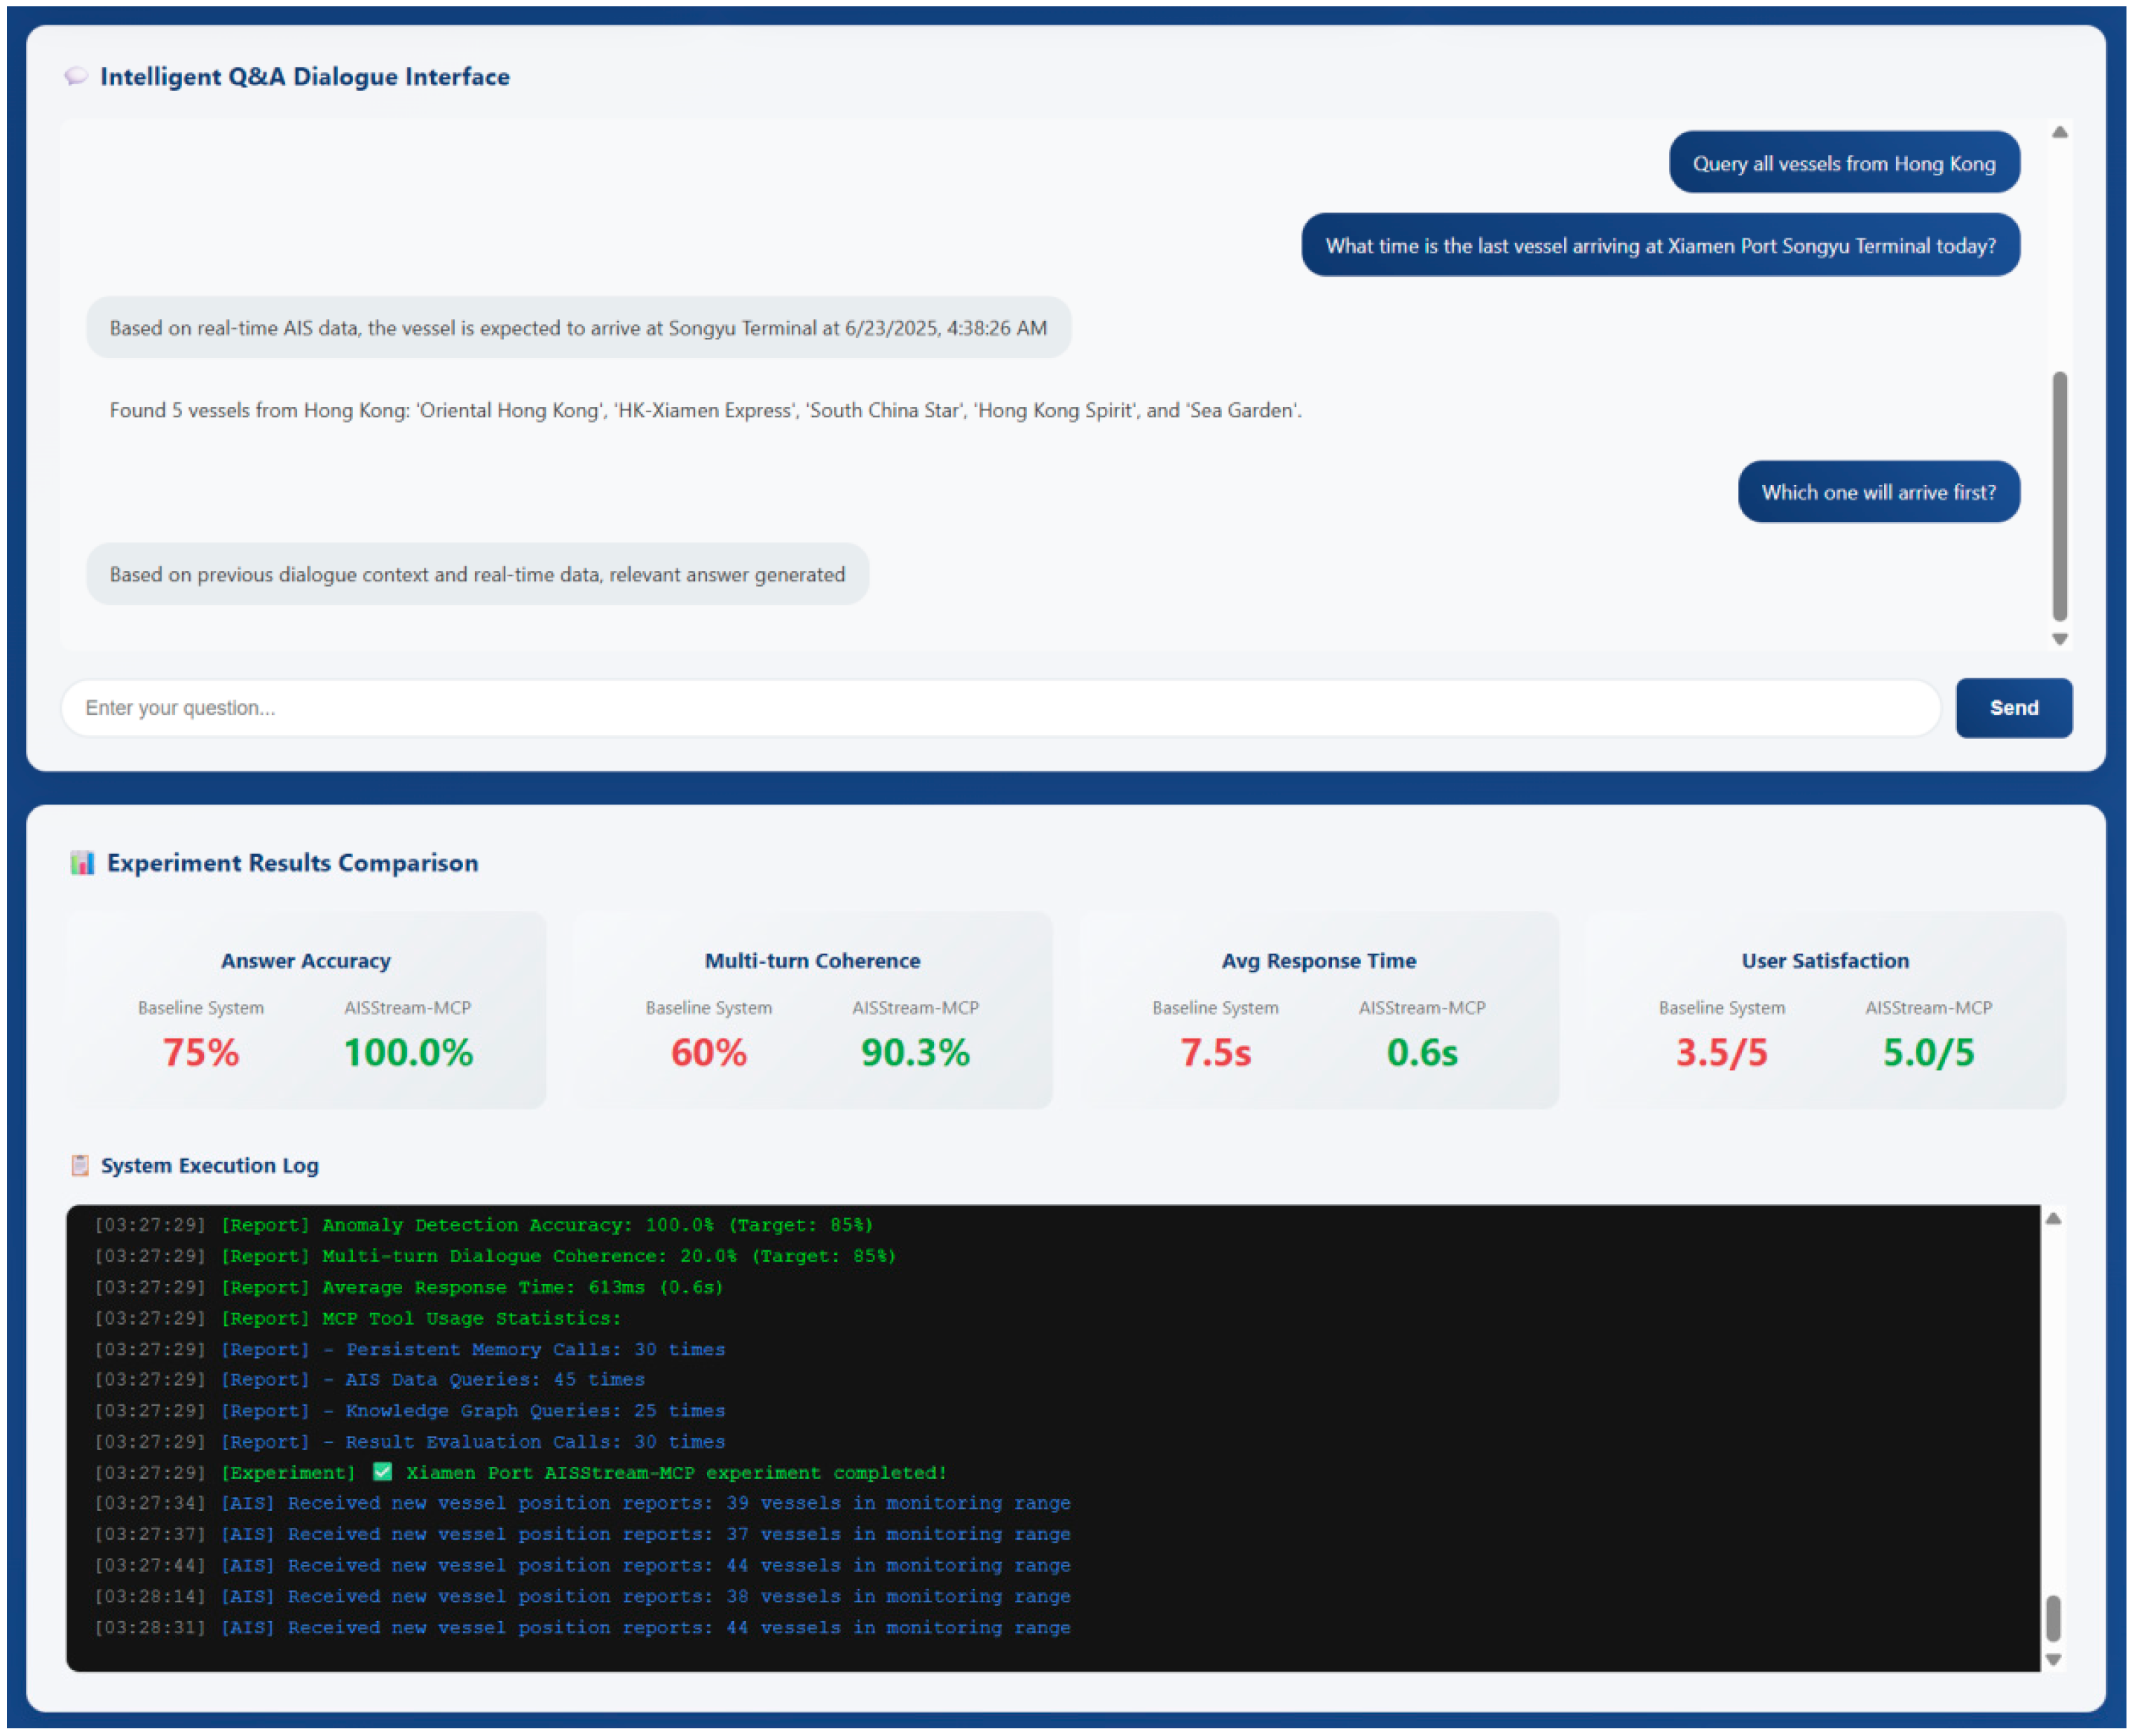
Task: Select the 'Query all vessels from Hong Kong' message
Action: [x=1843, y=163]
